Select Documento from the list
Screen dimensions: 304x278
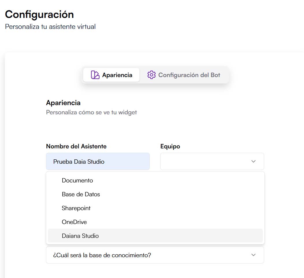click(77, 180)
